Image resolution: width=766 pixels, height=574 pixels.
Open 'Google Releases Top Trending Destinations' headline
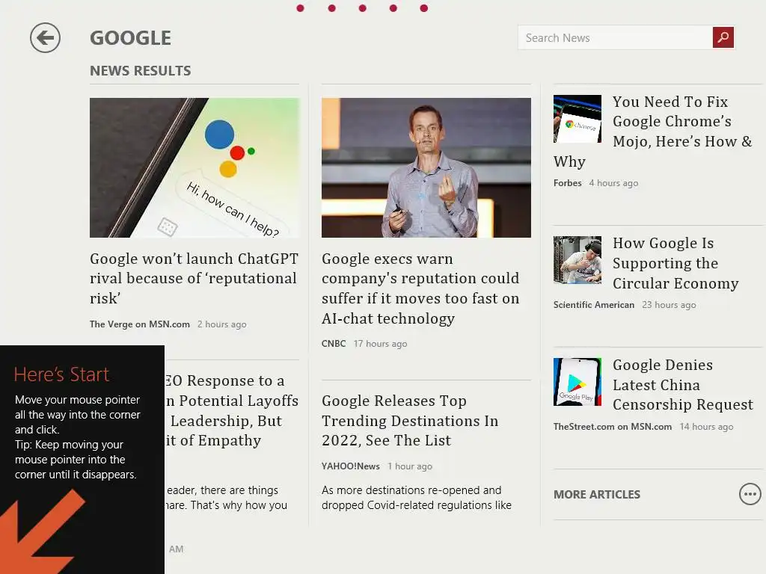tap(410, 420)
